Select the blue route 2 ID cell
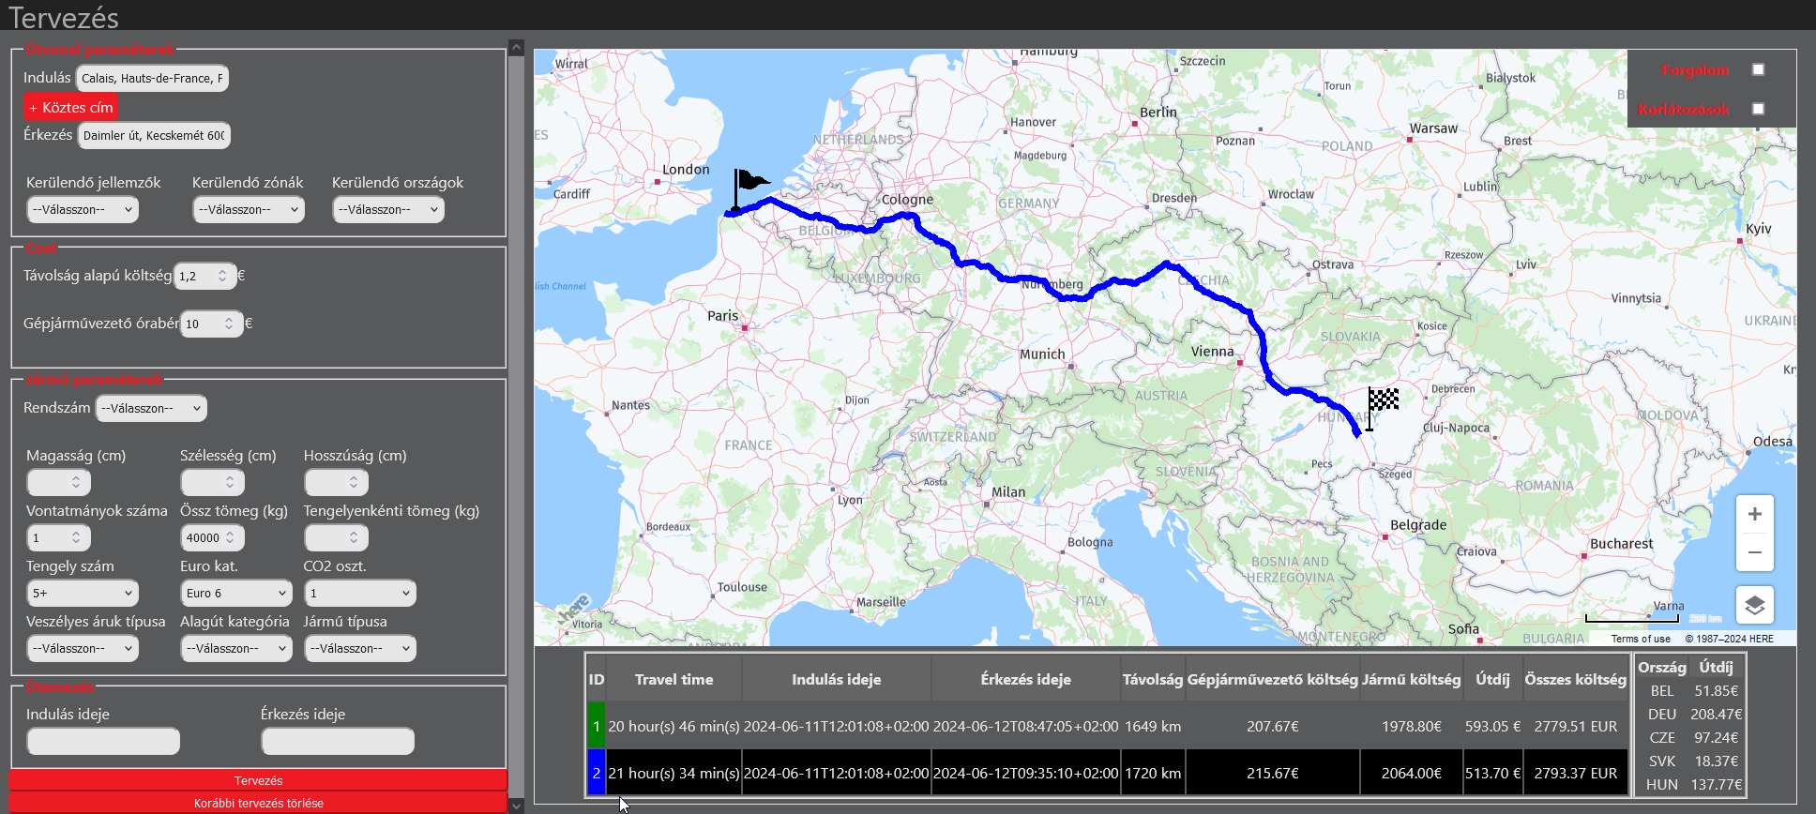 [x=596, y=774]
